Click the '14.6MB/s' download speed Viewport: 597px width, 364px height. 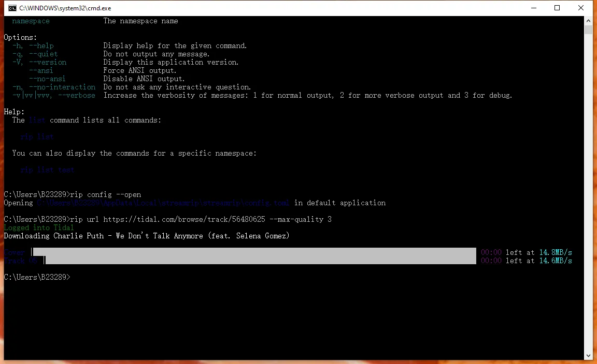point(556,261)
